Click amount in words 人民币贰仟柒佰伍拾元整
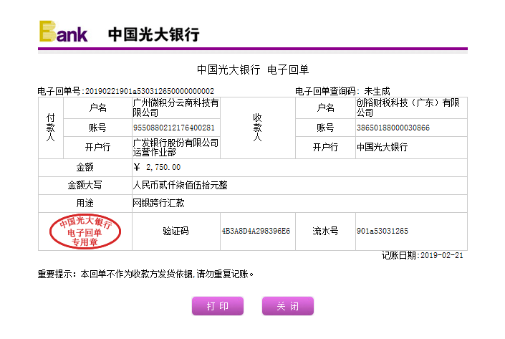The height and width of the screenshot is (339, 505). tap(180, 185)
